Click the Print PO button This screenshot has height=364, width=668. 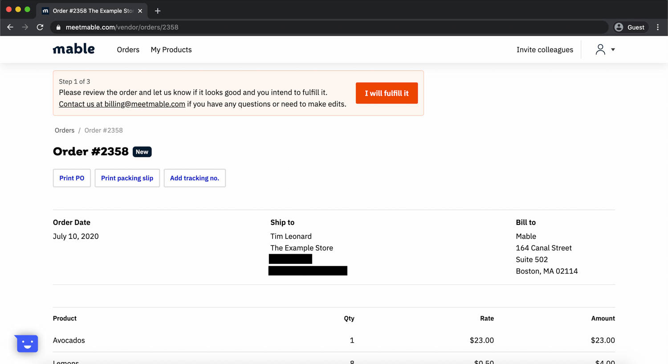pos(72,178)
